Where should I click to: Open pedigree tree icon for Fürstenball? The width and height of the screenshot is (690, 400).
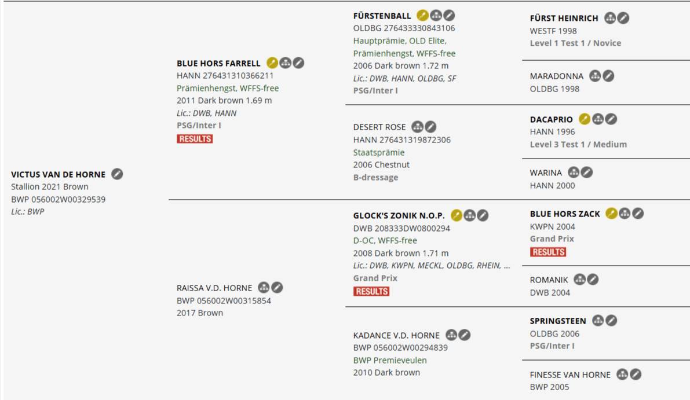[x=436, y=16]
